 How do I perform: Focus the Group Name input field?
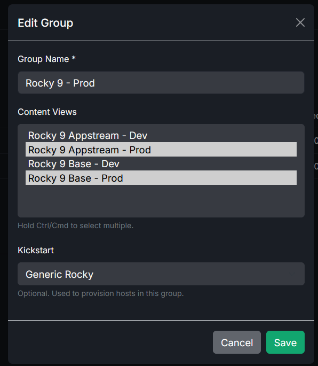(161, 83)
